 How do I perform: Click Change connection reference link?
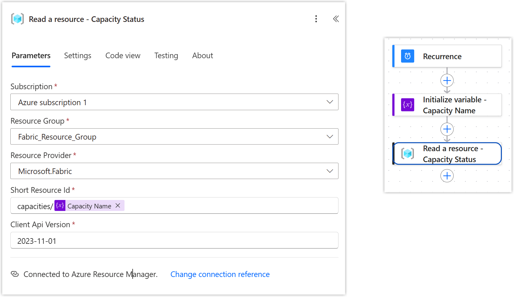(x=220, y=274)
